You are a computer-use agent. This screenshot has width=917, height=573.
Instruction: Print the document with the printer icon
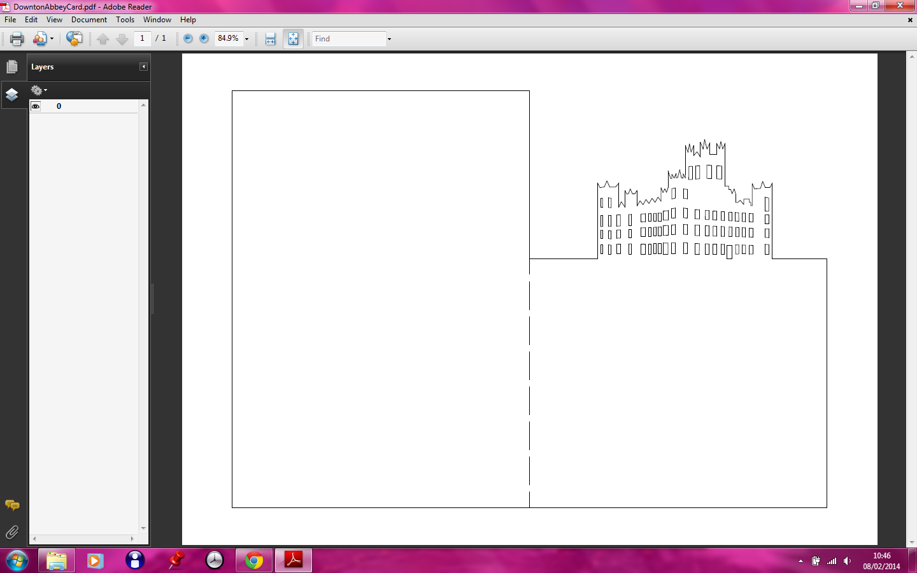(17, 39)
